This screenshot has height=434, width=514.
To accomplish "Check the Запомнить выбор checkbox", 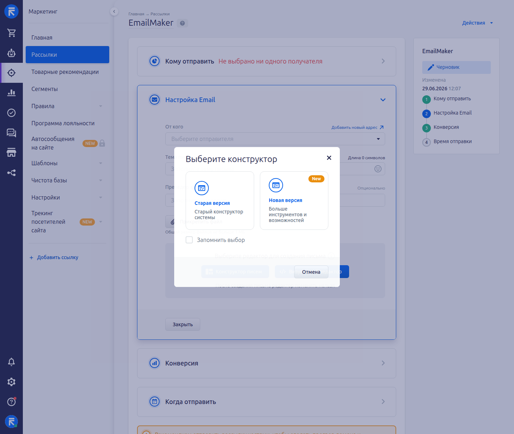I will click(189, 240).
